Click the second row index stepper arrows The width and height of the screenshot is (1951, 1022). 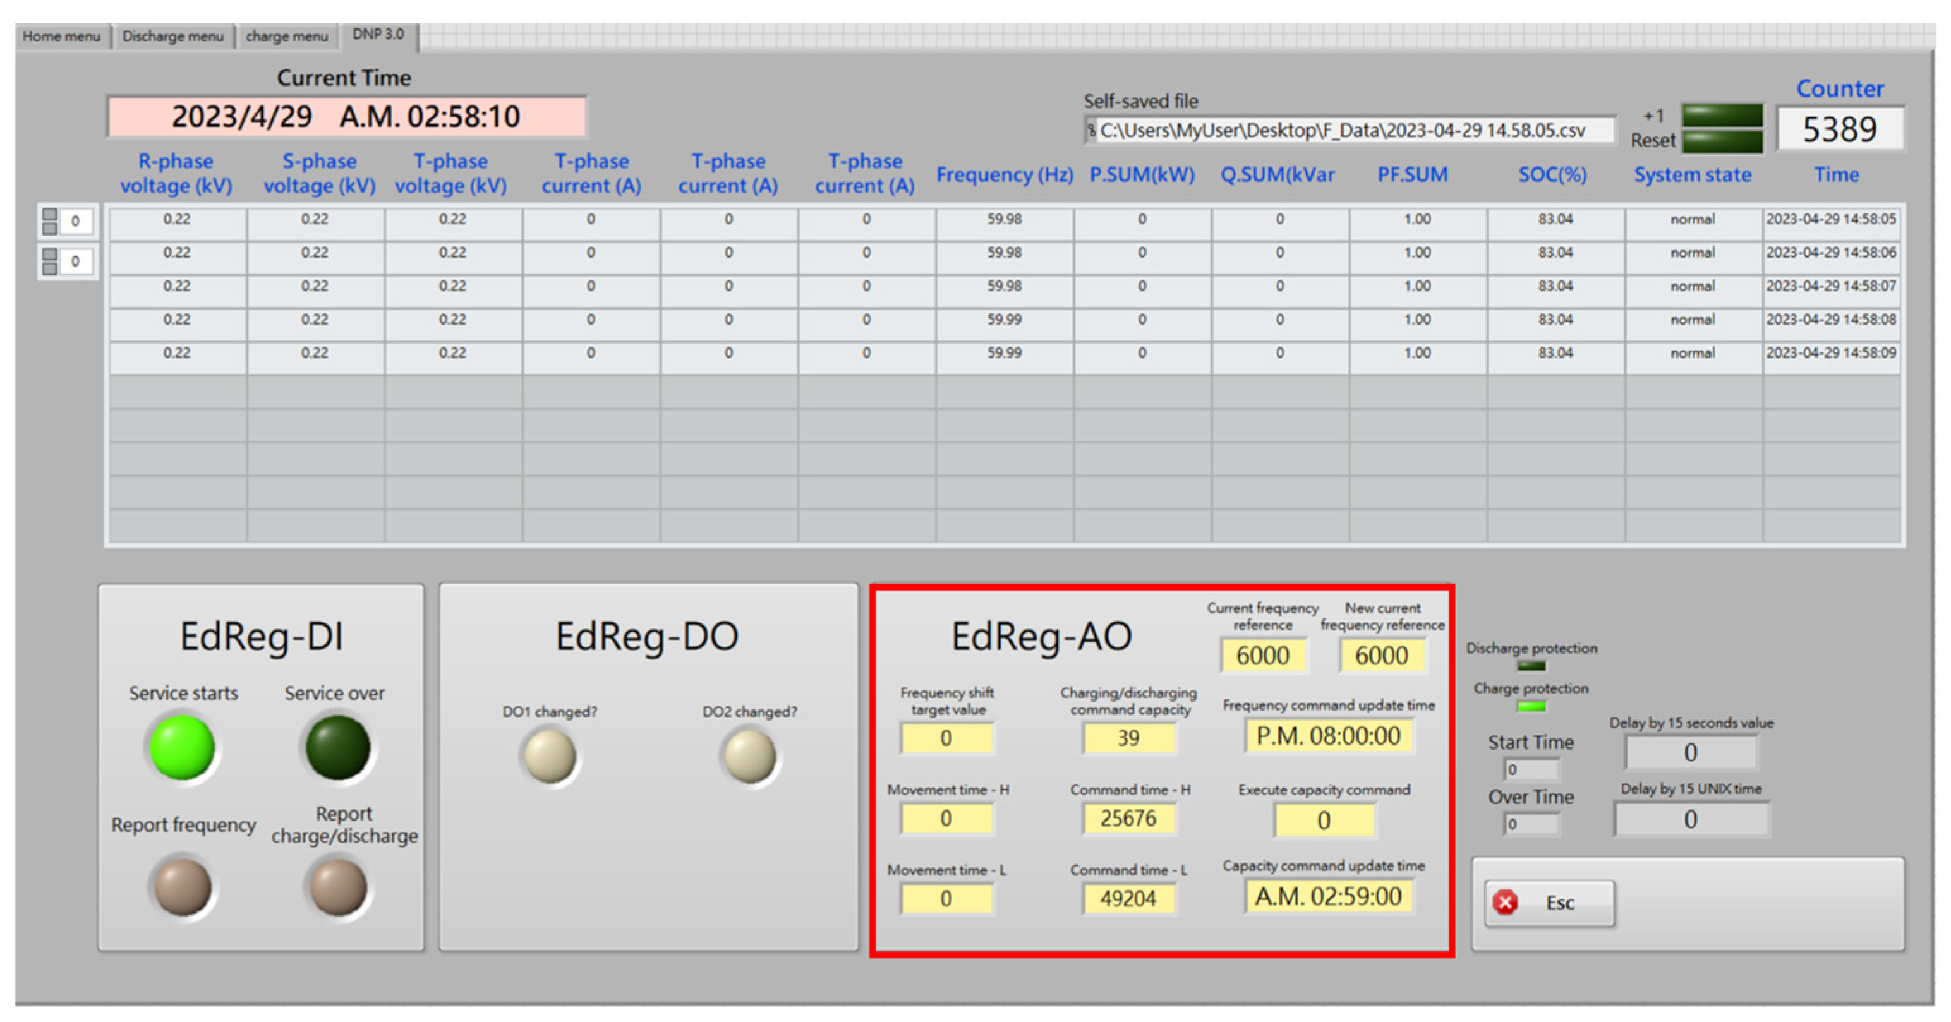click(x=50, y=261)
